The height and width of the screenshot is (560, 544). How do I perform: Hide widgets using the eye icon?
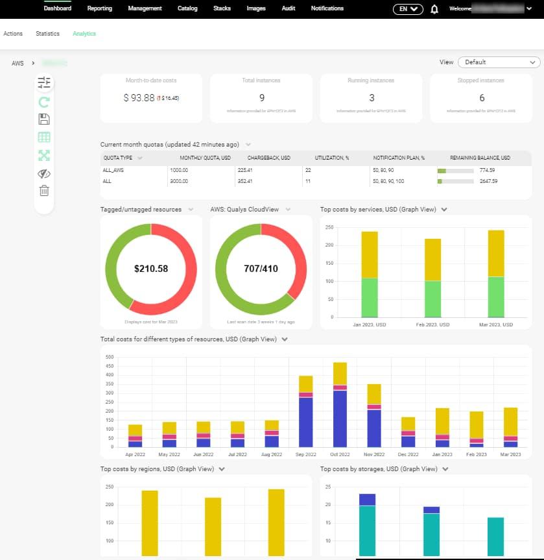pyautogui.click(x=43, y=173)
